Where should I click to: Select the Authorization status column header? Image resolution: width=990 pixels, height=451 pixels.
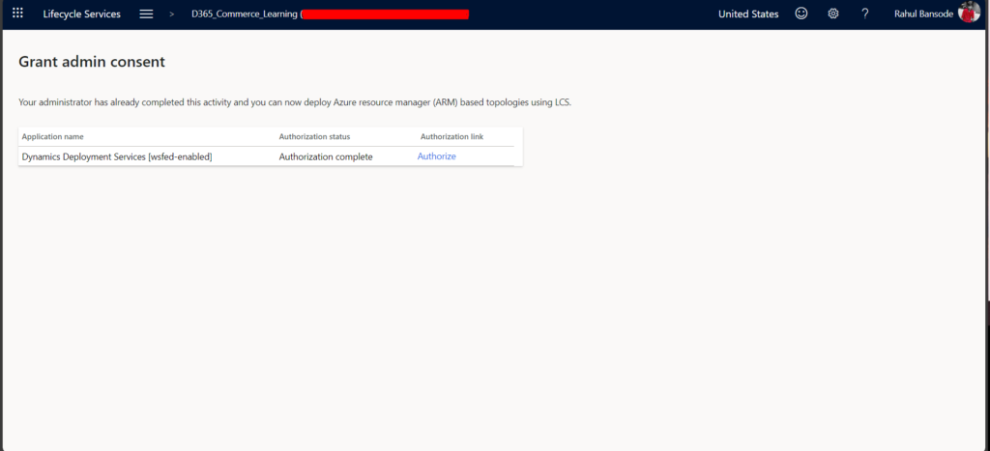click(314, 137)
